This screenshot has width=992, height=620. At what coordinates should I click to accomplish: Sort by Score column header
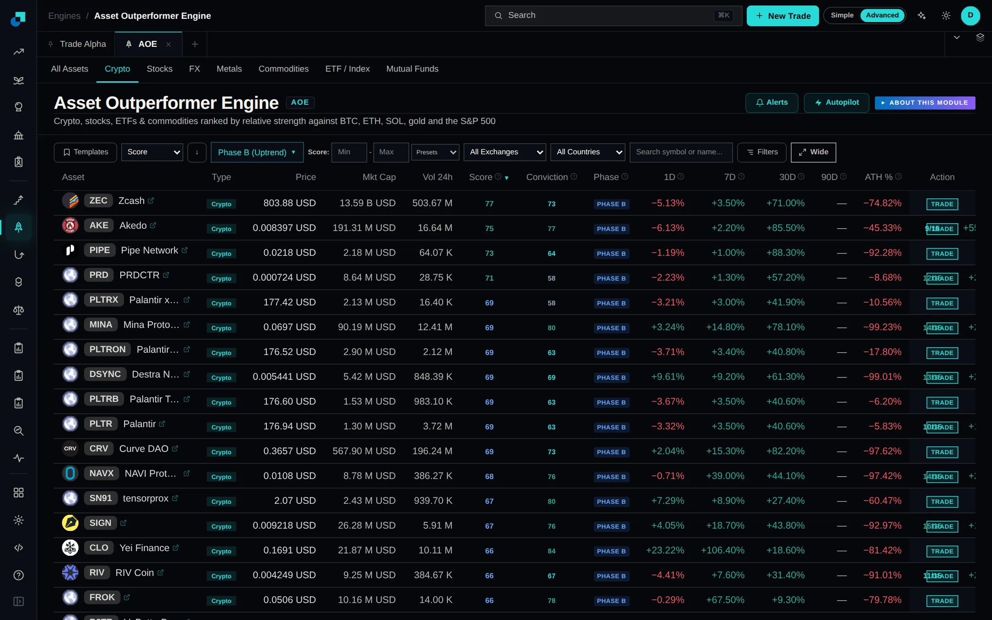480,177
